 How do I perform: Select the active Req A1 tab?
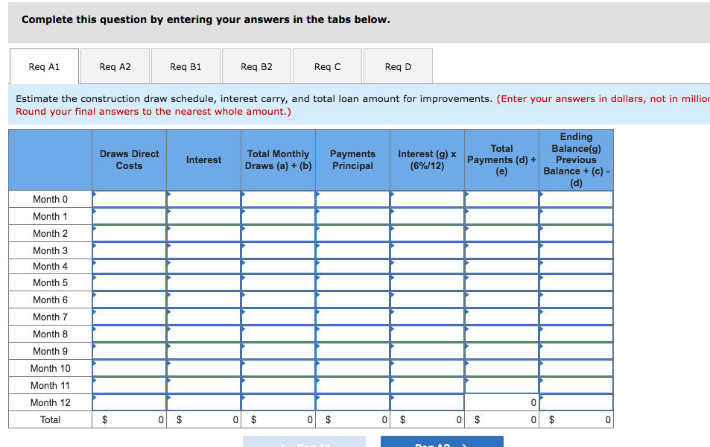click(x=44, y=66)
